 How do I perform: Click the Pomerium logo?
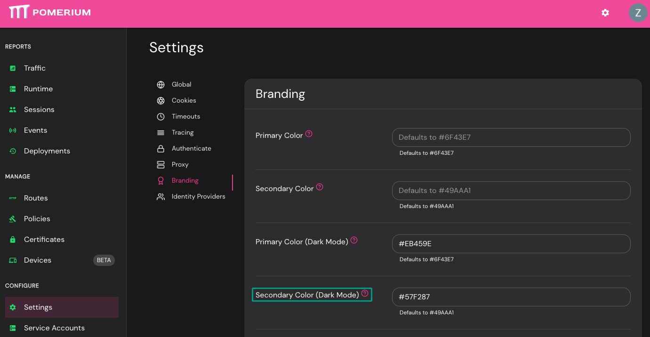tap(49, 12)
